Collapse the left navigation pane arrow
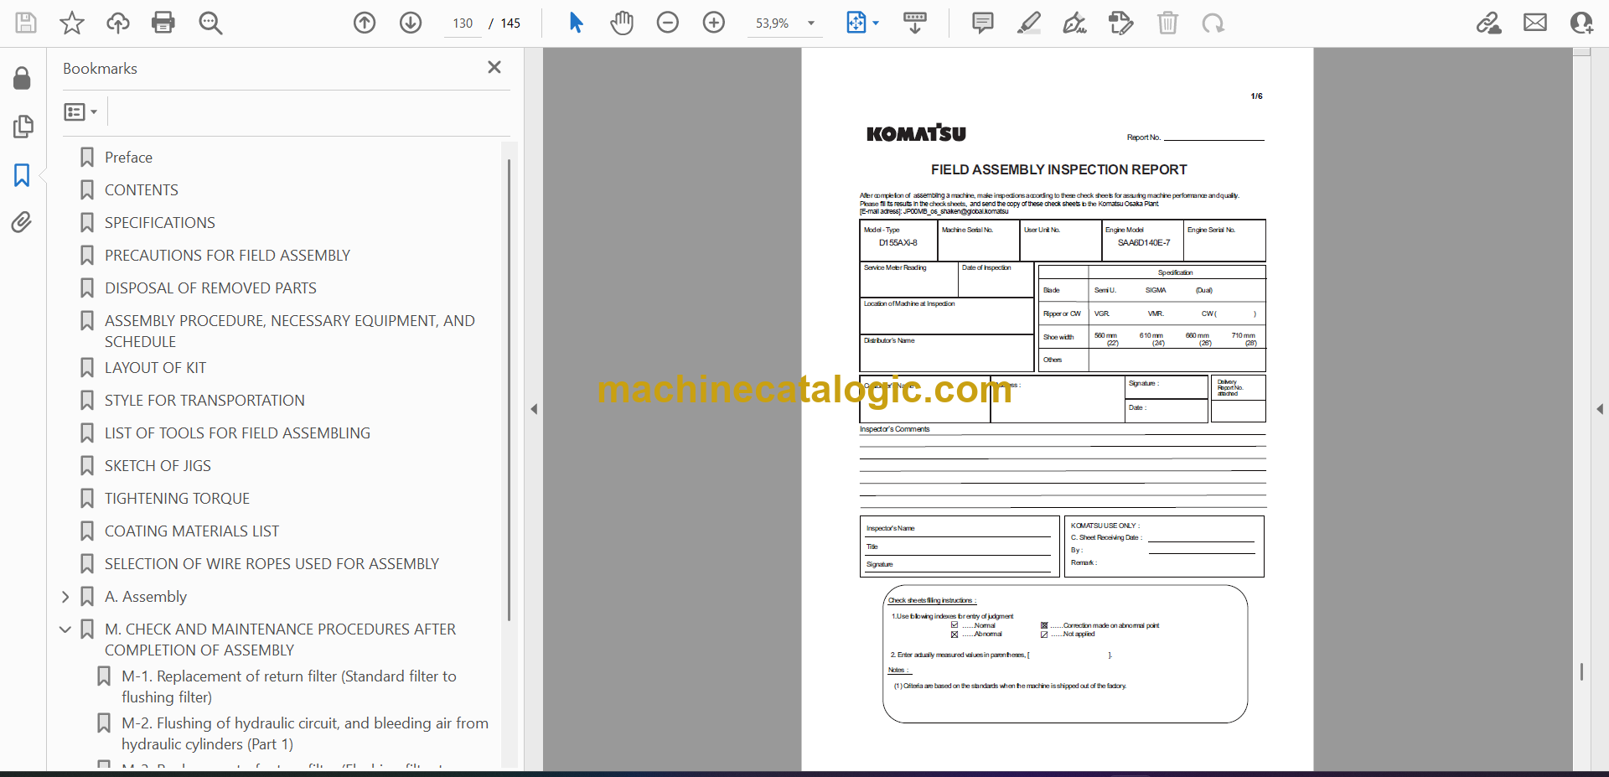The image size is (1609, 777). tap(534, 409)
